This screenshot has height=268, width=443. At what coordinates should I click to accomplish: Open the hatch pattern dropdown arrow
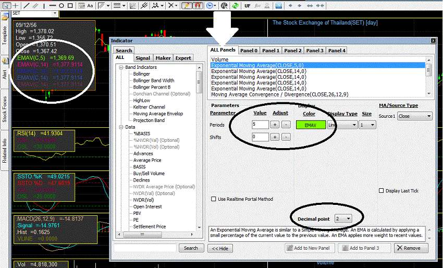pyautogui.click(x=108, y=6)
